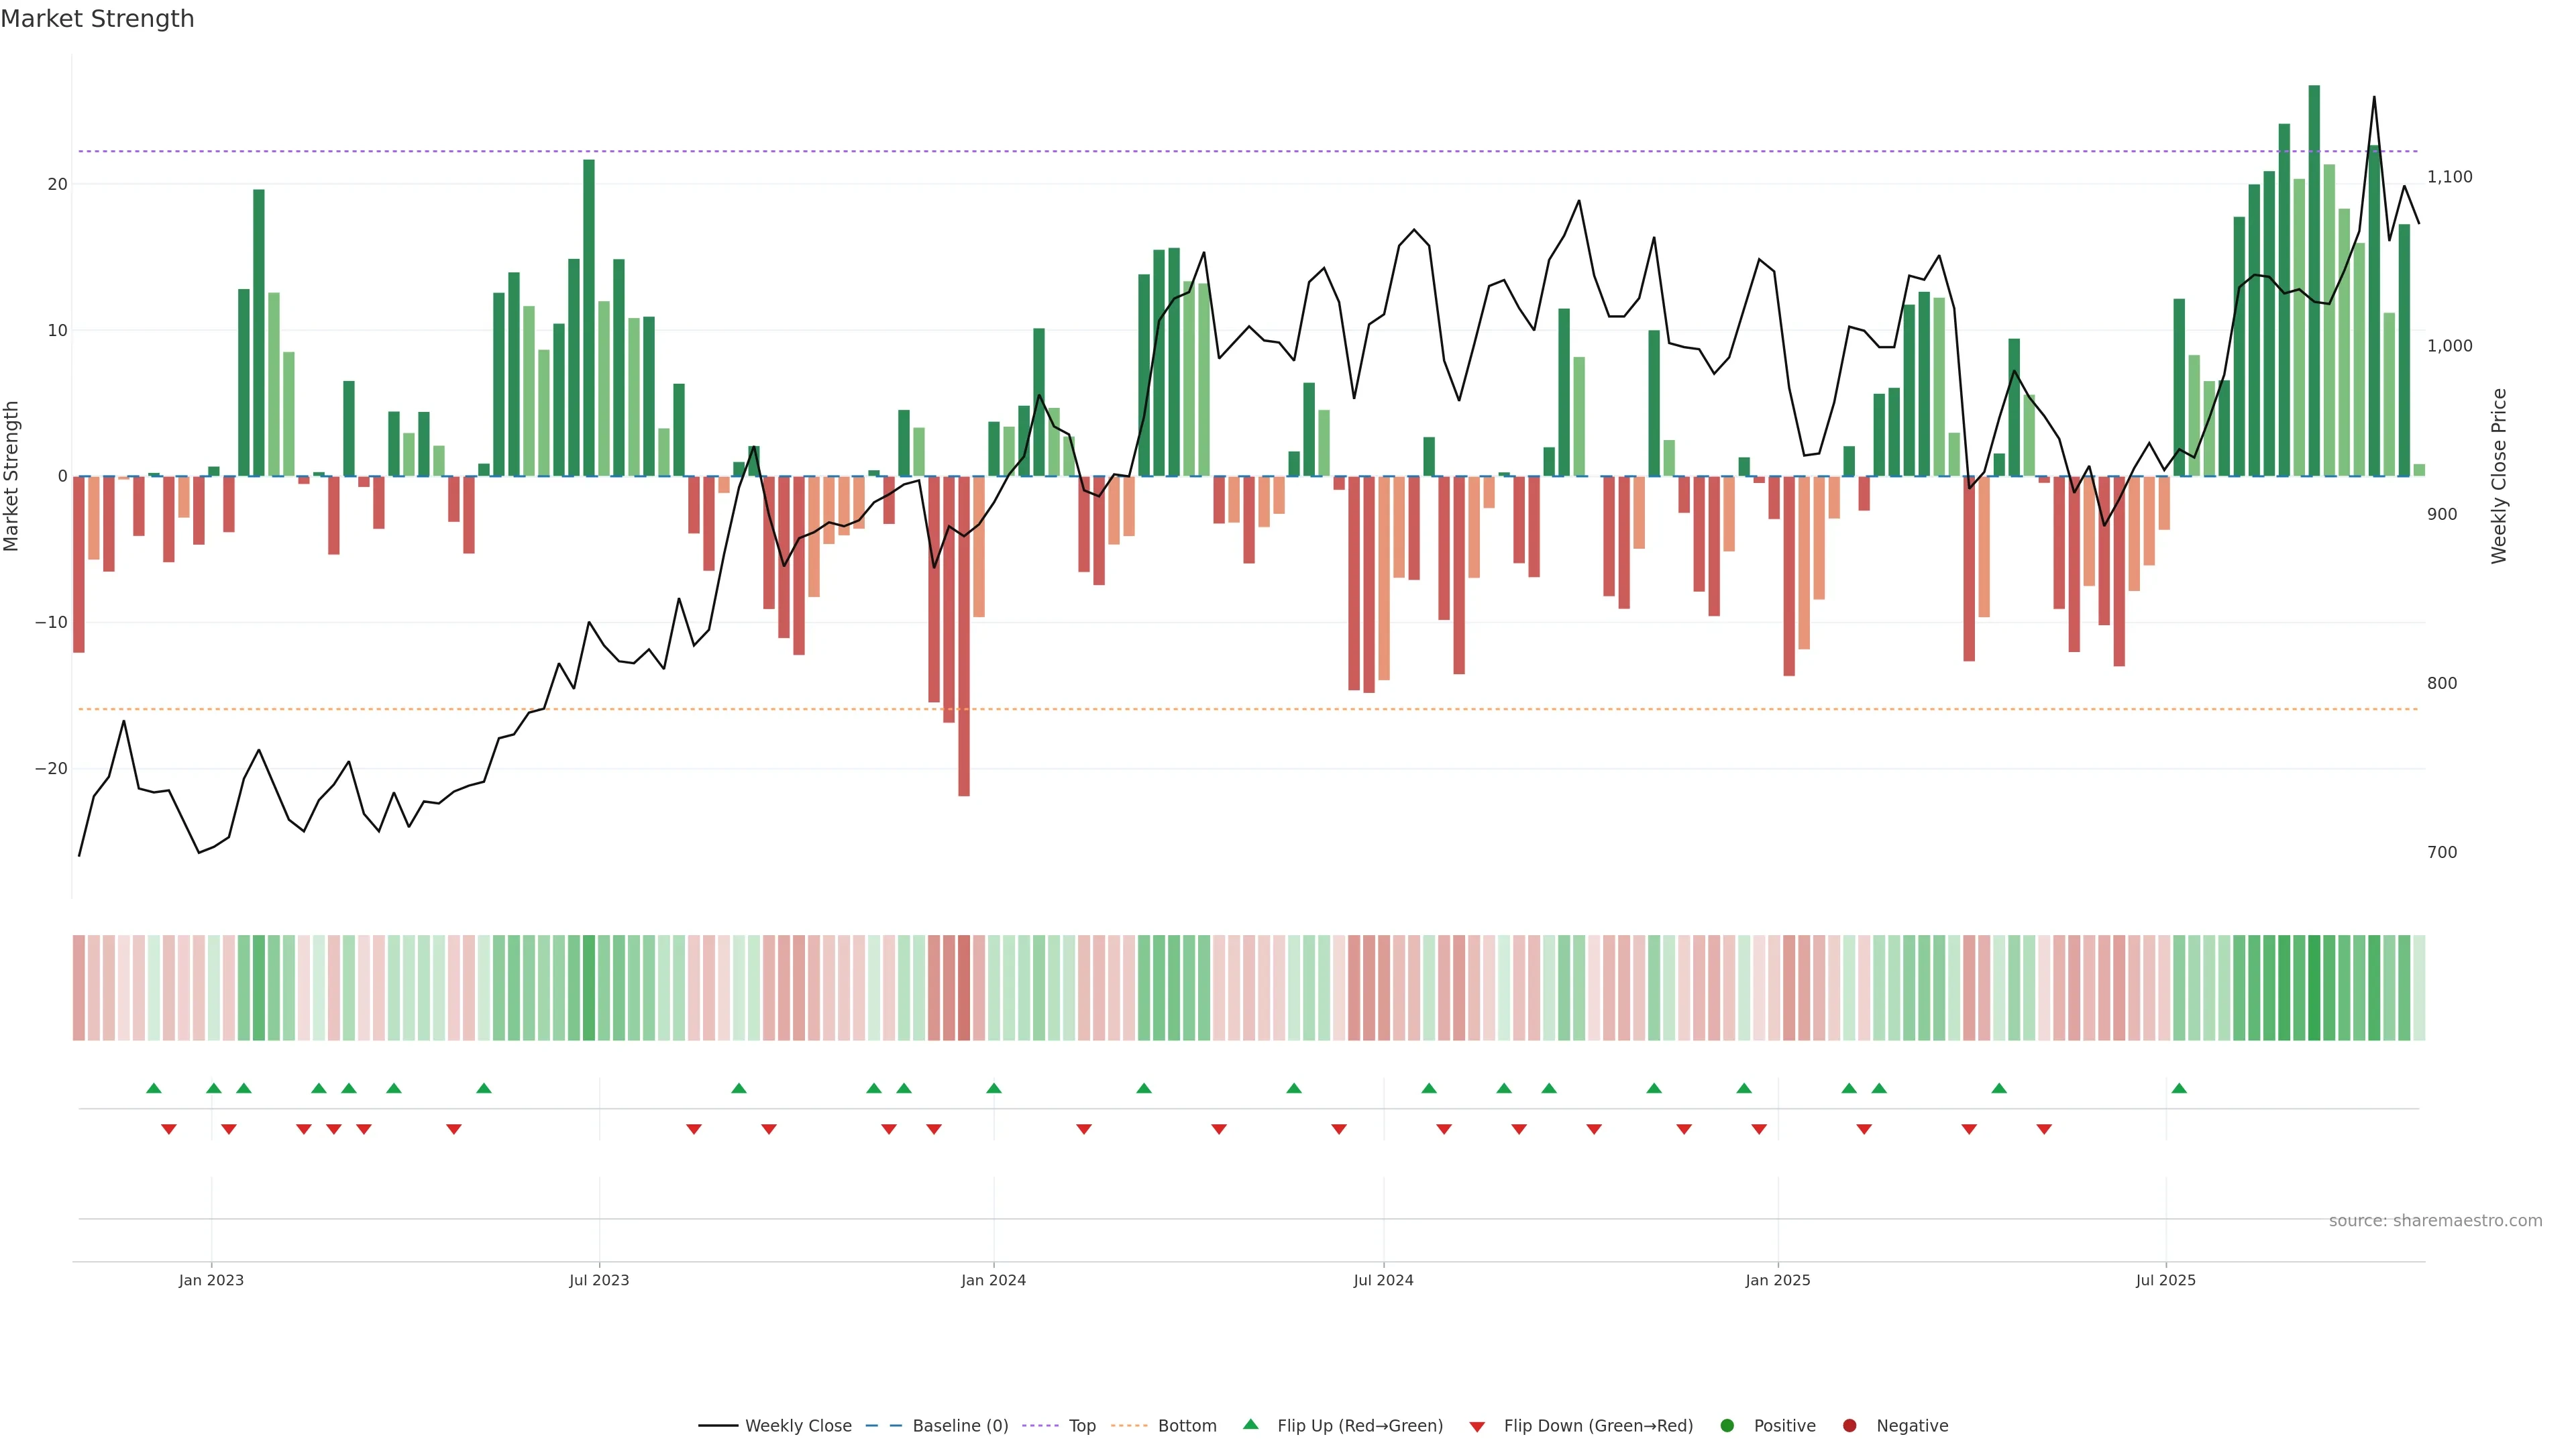Click the rightmost red Flip Down marker

point(2044,1129)
